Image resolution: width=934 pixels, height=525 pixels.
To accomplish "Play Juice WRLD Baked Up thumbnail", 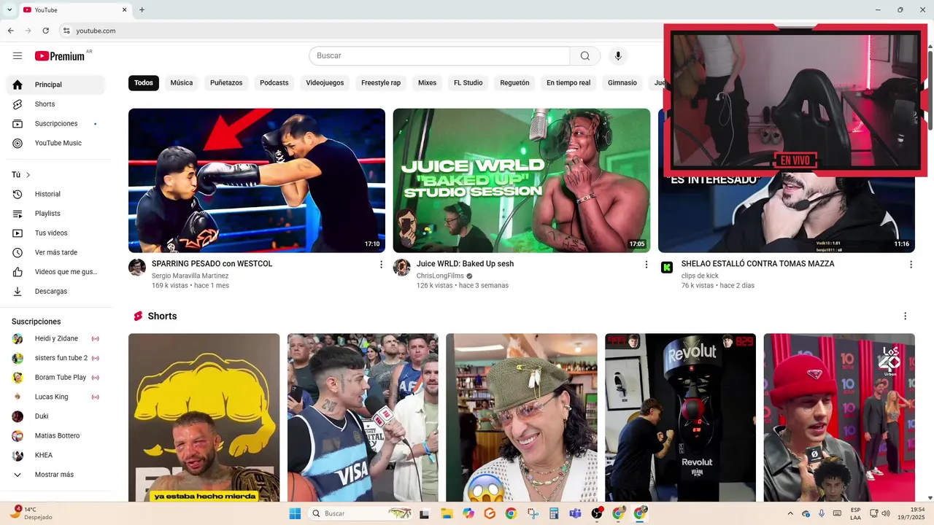I will pyautogui.click(x=522, y=181).
